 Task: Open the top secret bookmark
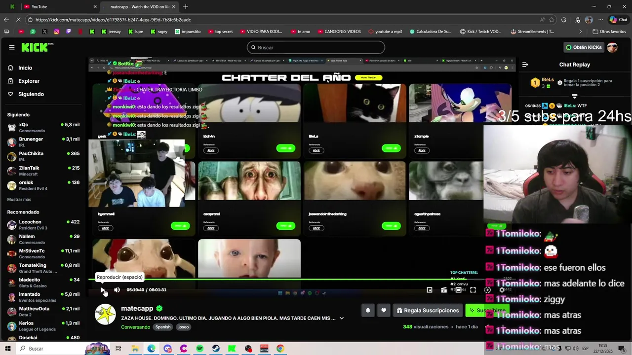coord(220,32)
